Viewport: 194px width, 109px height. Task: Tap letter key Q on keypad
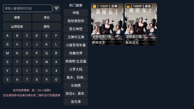46,53
